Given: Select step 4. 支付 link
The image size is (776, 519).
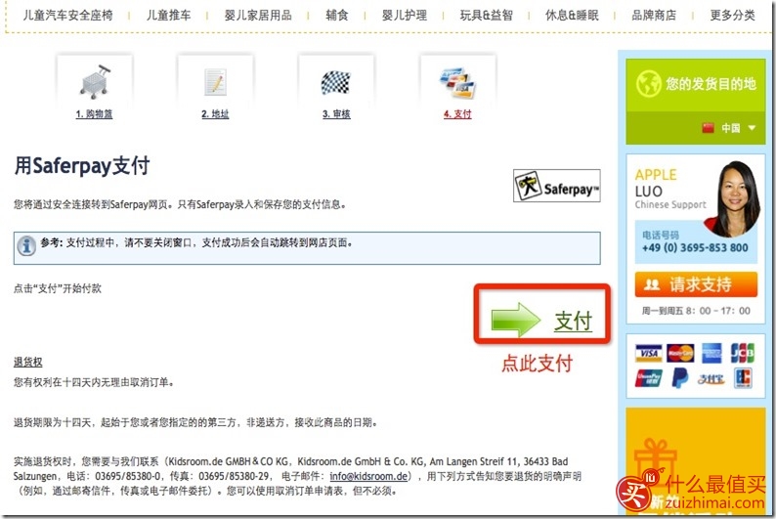Looking at the screenshot, I should [457, 113].
